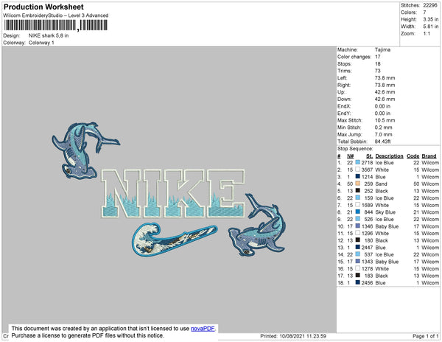Click the 'N#' column header
The image size is (442, 342).
coord(350,156)
